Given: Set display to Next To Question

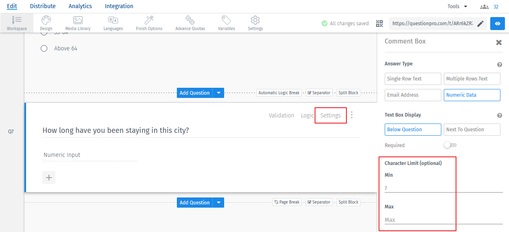Looking at the screenshot, I should pos(472,130).
